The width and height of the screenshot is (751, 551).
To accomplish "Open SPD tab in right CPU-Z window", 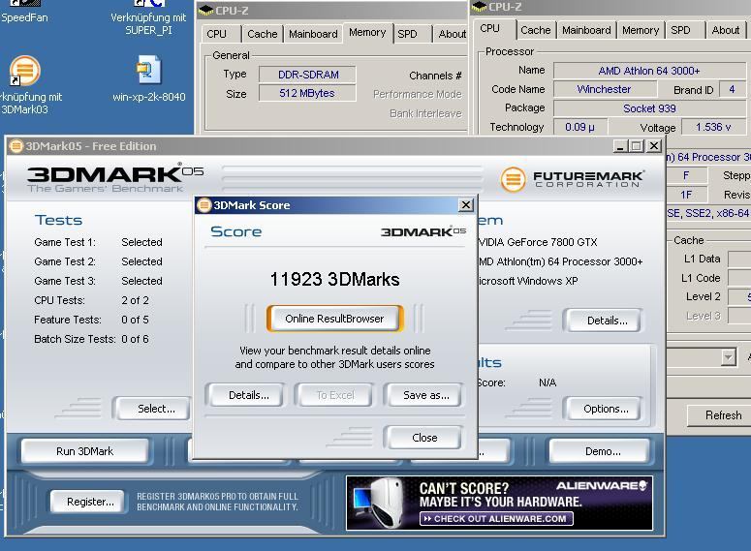I will point(680,30).
